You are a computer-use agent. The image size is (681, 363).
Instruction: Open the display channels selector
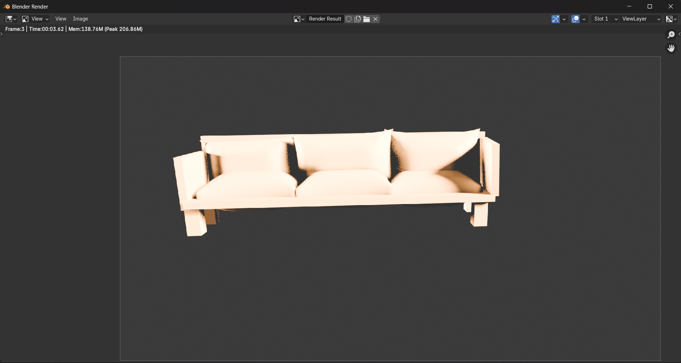671,19
